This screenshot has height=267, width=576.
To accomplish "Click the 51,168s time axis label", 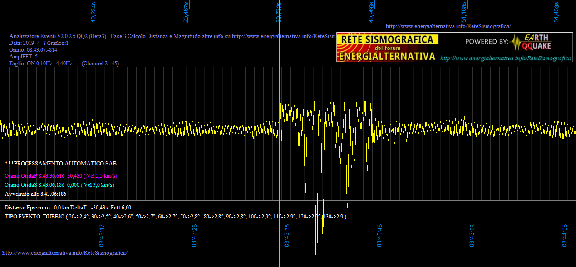I will tap(464, 12).
